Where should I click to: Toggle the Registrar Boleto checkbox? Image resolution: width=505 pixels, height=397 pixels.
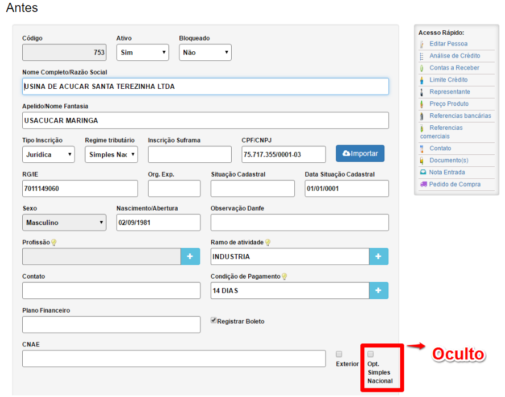click(214, 321)
